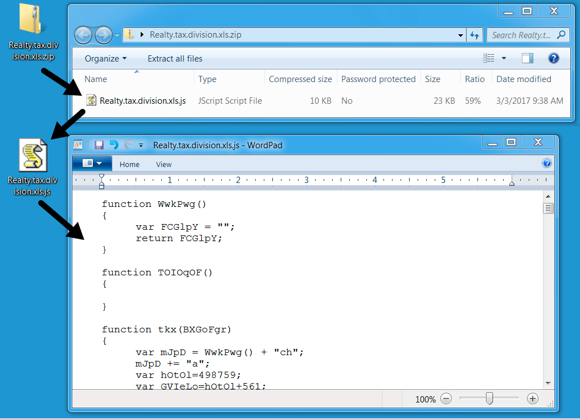Click JScript Script File type cell
580x419 pixels.
(x=230, y=101)
